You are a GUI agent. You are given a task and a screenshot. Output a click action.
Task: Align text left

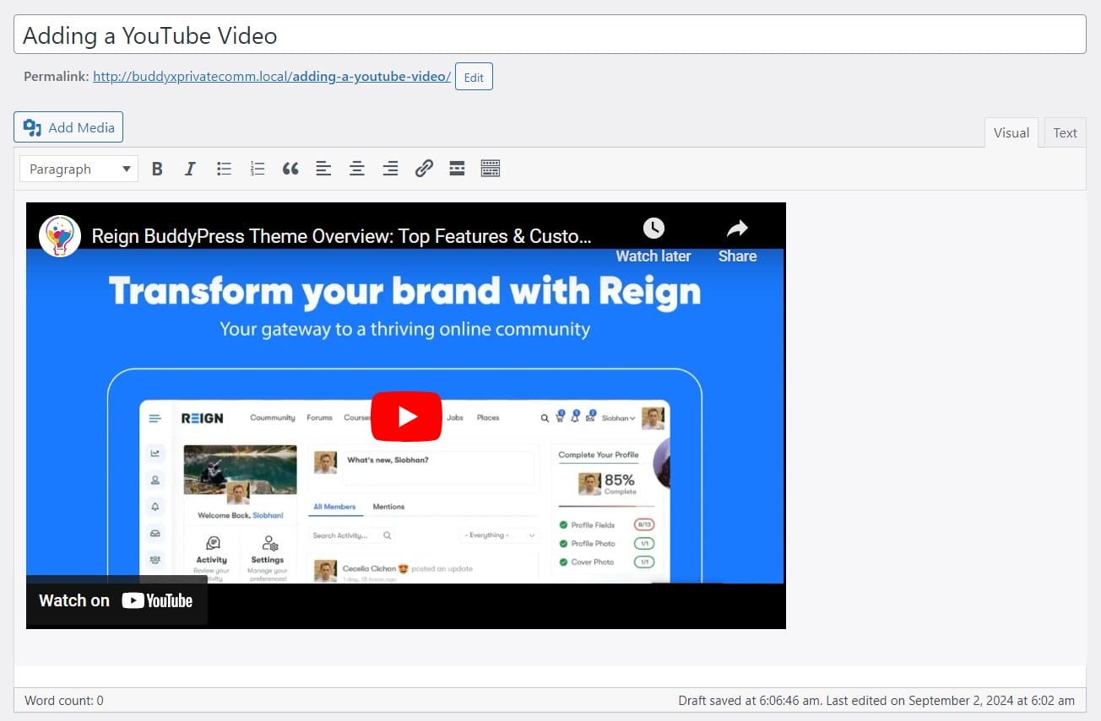[x=323, y=169]
